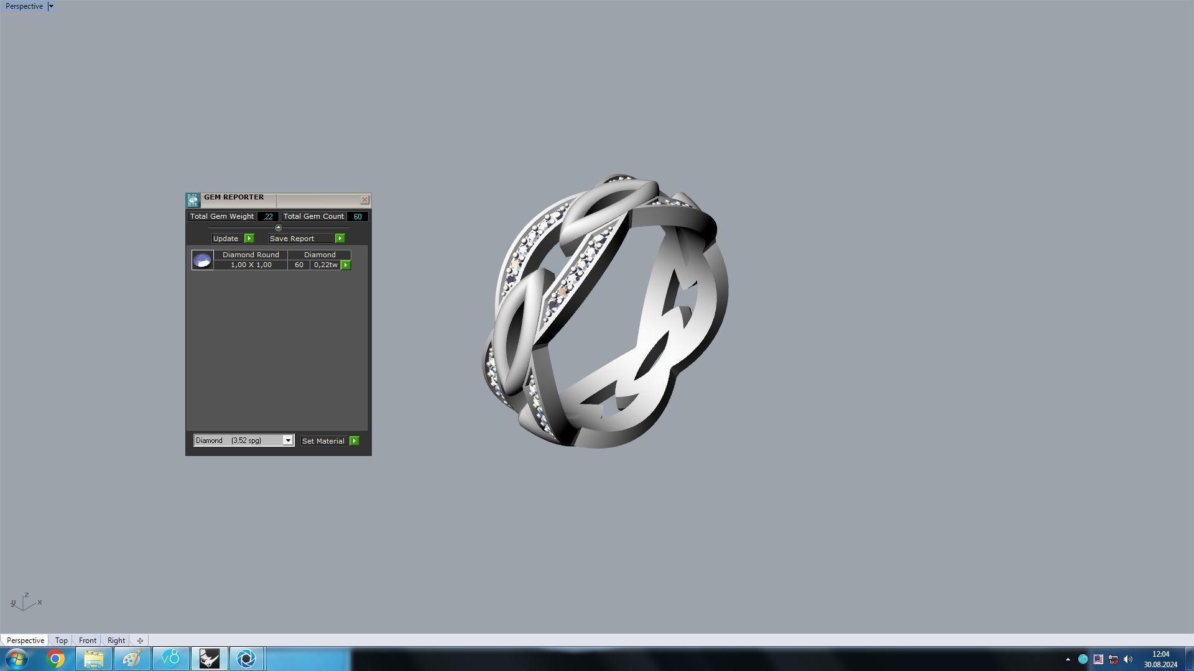Click the 'Diamond Round' cell
The width and height of the screenshot is (1194, 671).
[x=251, y=255]
